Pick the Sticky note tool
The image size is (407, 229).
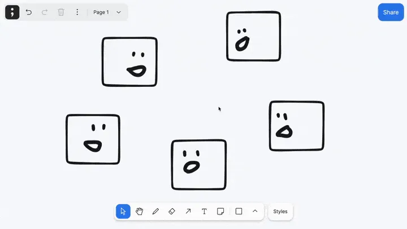click(221, 212)
